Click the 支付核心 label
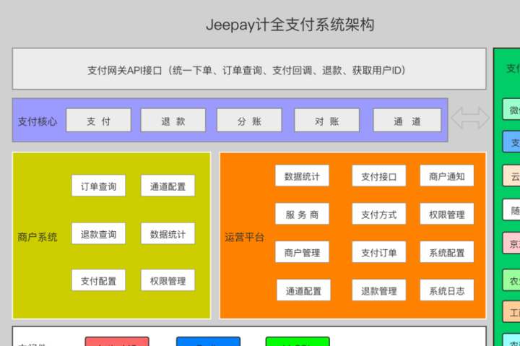The width and height of the screenshot is (520, 346). pos(37,121)
